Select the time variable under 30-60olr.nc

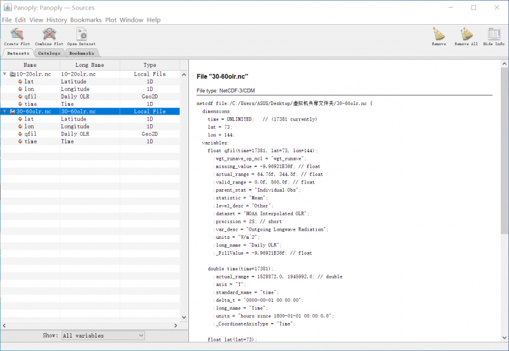point(30,141)
